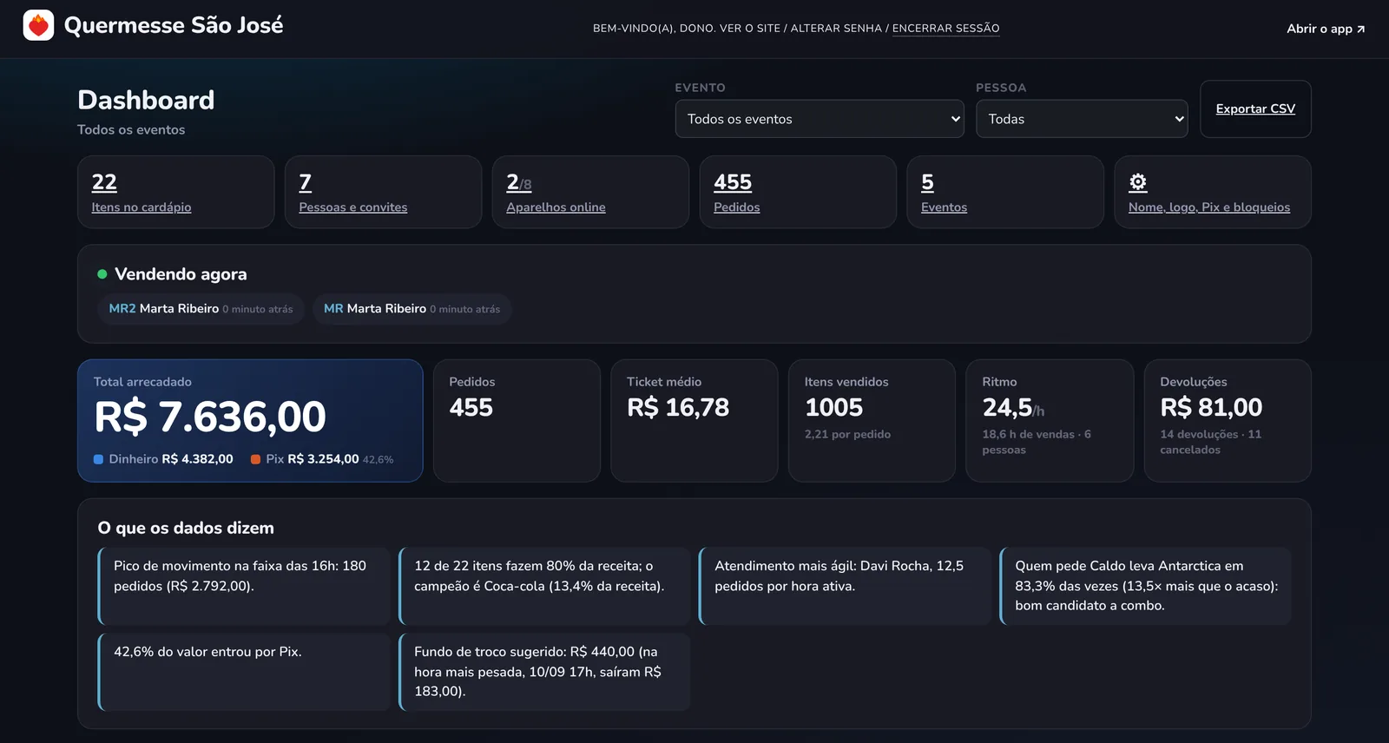This screenshot has width=1389, height=743.
Task: Click the Ver o site link
Action: [750, 29]
